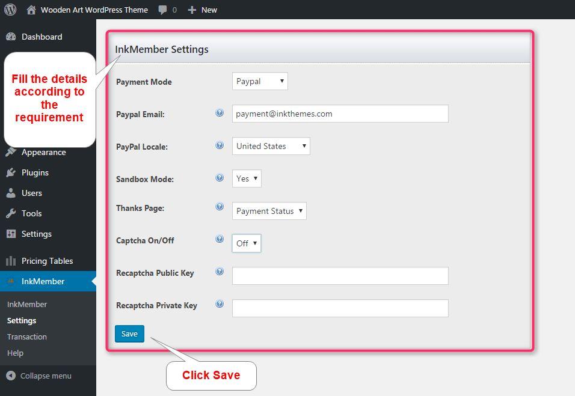Open the InkMember submenu link

pyautogui.click(x=27, y=305)
